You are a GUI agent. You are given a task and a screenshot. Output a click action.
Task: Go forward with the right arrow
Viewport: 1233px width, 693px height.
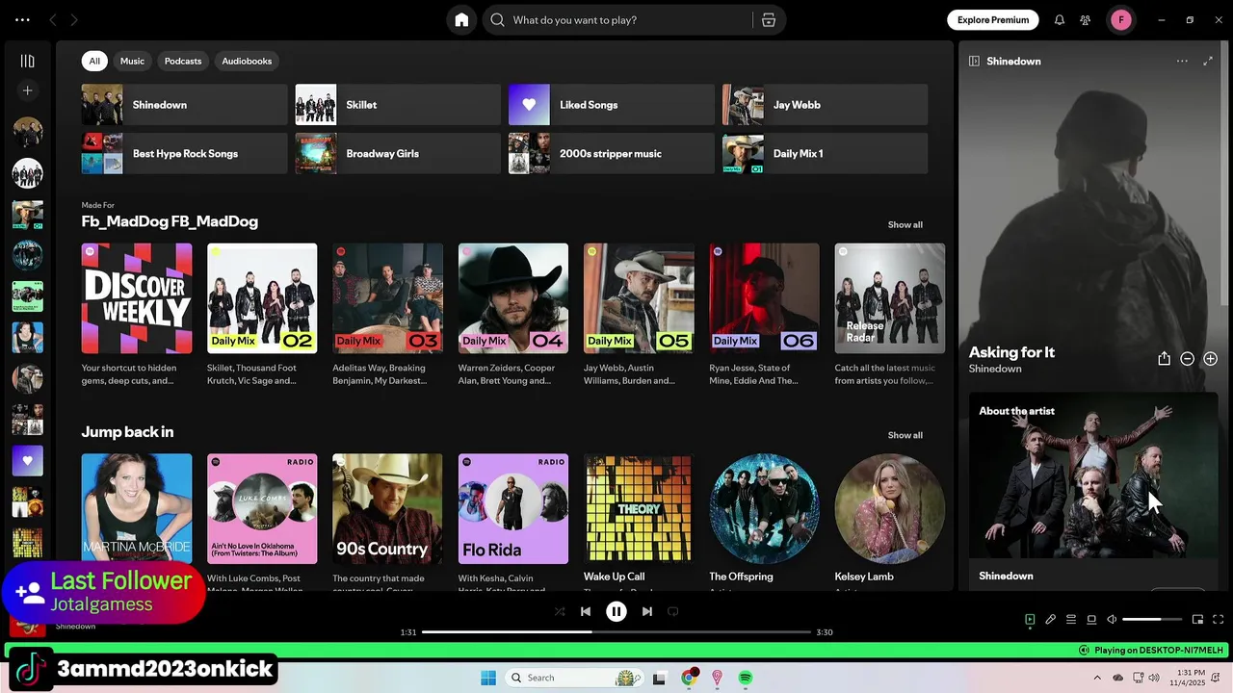pyautogui.click(x=74, y=20)
